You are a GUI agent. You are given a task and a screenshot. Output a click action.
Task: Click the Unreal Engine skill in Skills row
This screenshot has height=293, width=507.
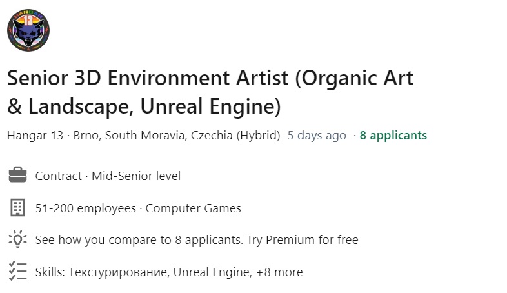click(211, 272)
